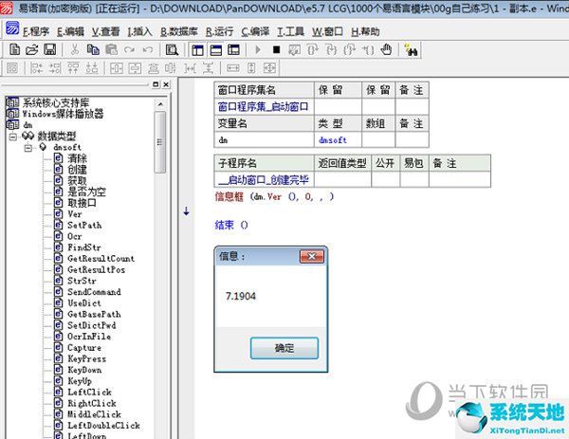
Task: Click the Undo arrow toolbar icon
Action: pos(147,49)
